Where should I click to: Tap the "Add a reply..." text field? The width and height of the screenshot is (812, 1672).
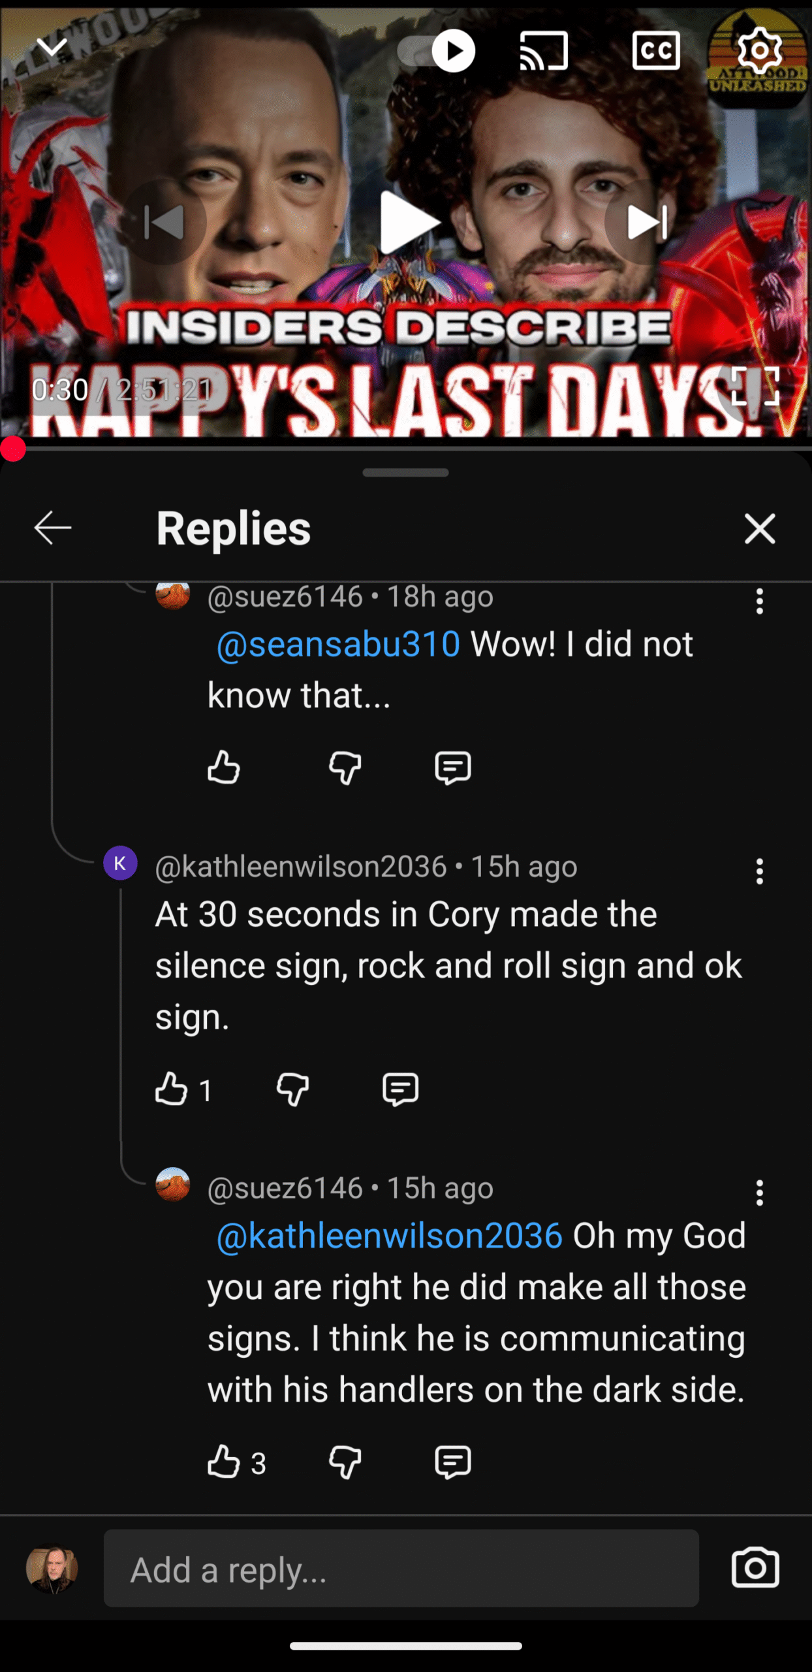401,1567
